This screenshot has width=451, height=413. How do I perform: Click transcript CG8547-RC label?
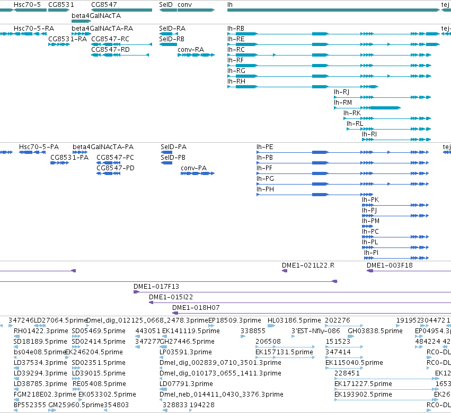pos(110,39)
